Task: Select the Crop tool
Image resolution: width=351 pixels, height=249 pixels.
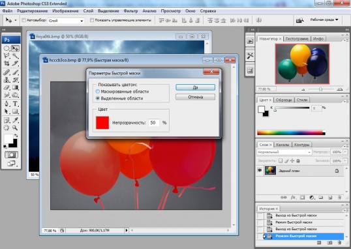Action: coord(7,63)
